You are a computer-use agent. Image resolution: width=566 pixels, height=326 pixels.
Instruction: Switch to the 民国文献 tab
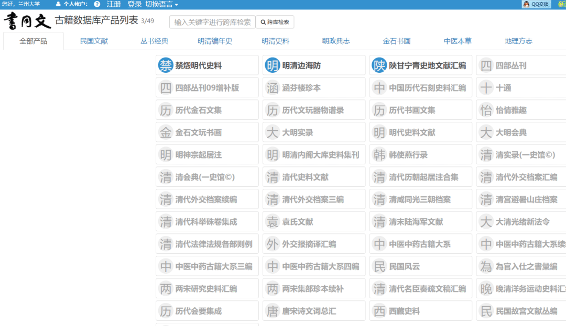(94, 41)
